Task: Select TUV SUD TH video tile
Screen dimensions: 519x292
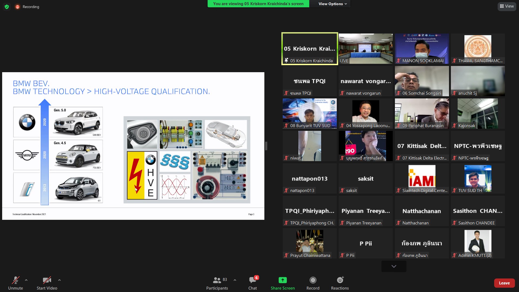Action: 478,178
